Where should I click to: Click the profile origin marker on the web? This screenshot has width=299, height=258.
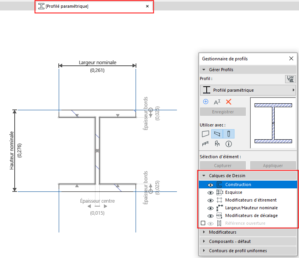coord(97,151)
